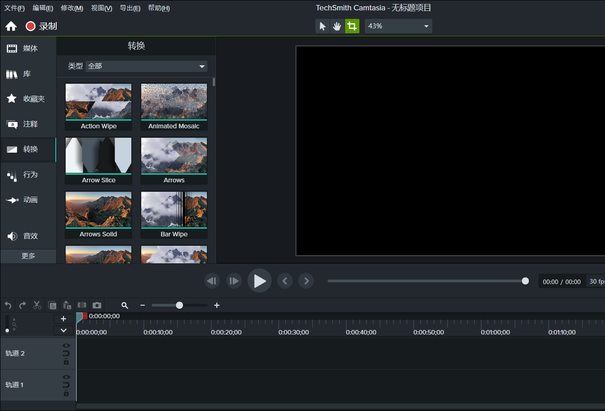
Task: Open the 43% canvas zoom dropdown
Action: click(x=399, y=26)
